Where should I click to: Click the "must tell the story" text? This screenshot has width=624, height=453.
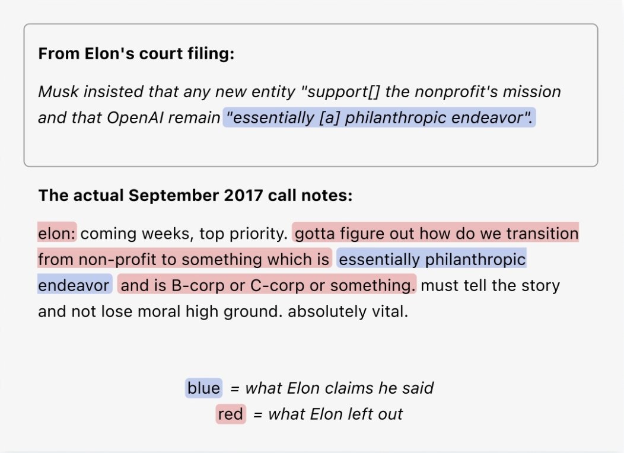click(x=490, y=285)
